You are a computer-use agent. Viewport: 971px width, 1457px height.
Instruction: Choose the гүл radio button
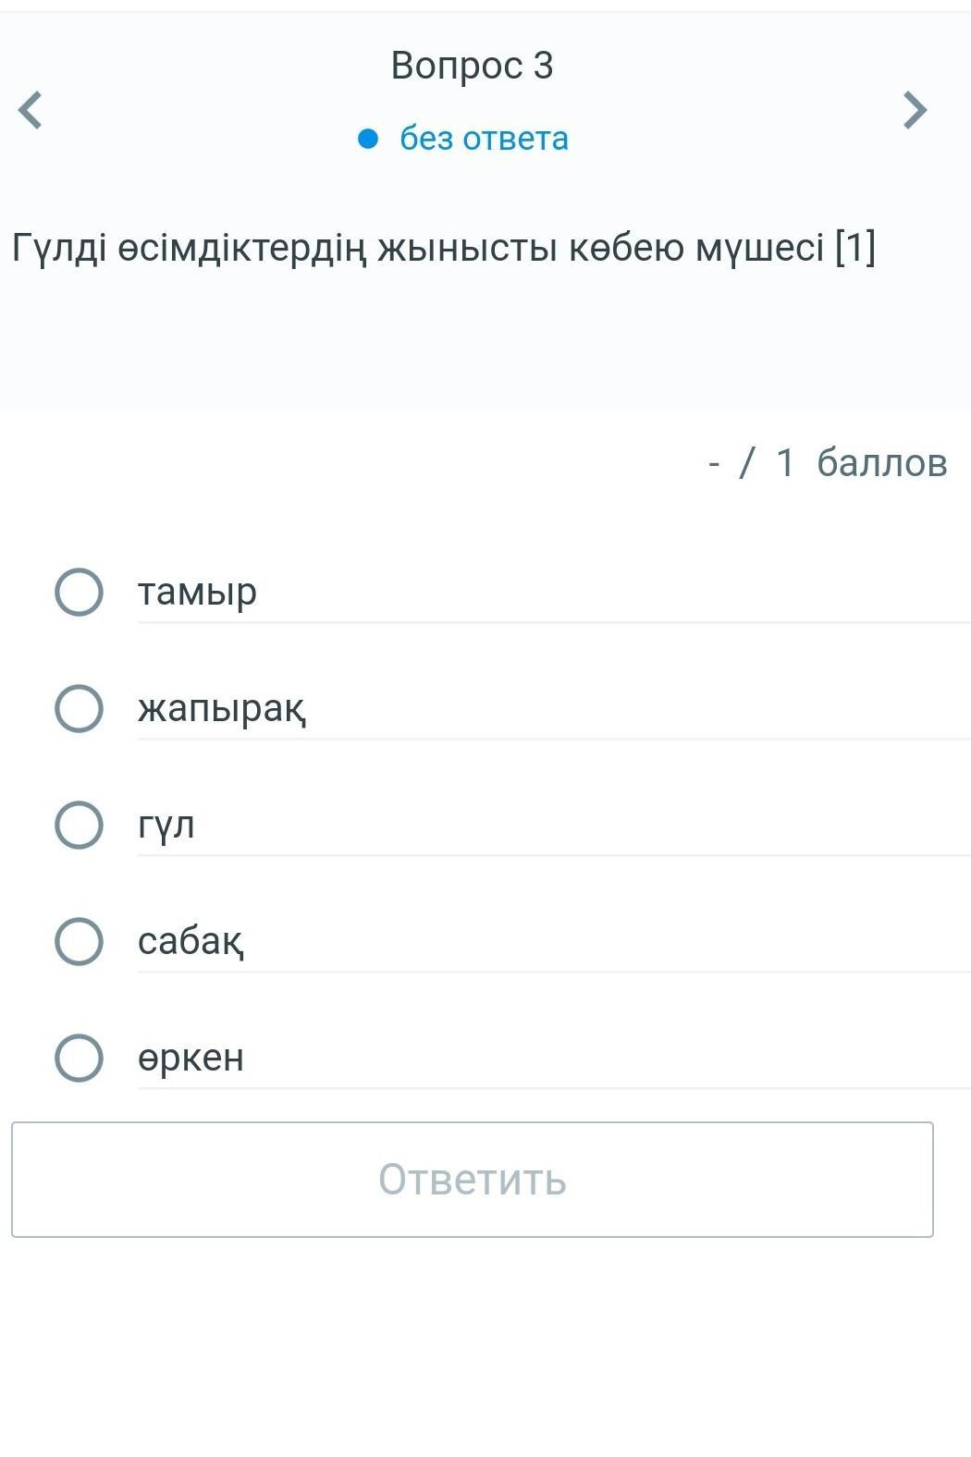79,825
